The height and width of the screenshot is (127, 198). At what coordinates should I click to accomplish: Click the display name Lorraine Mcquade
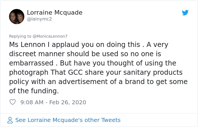tap(55, 13)
